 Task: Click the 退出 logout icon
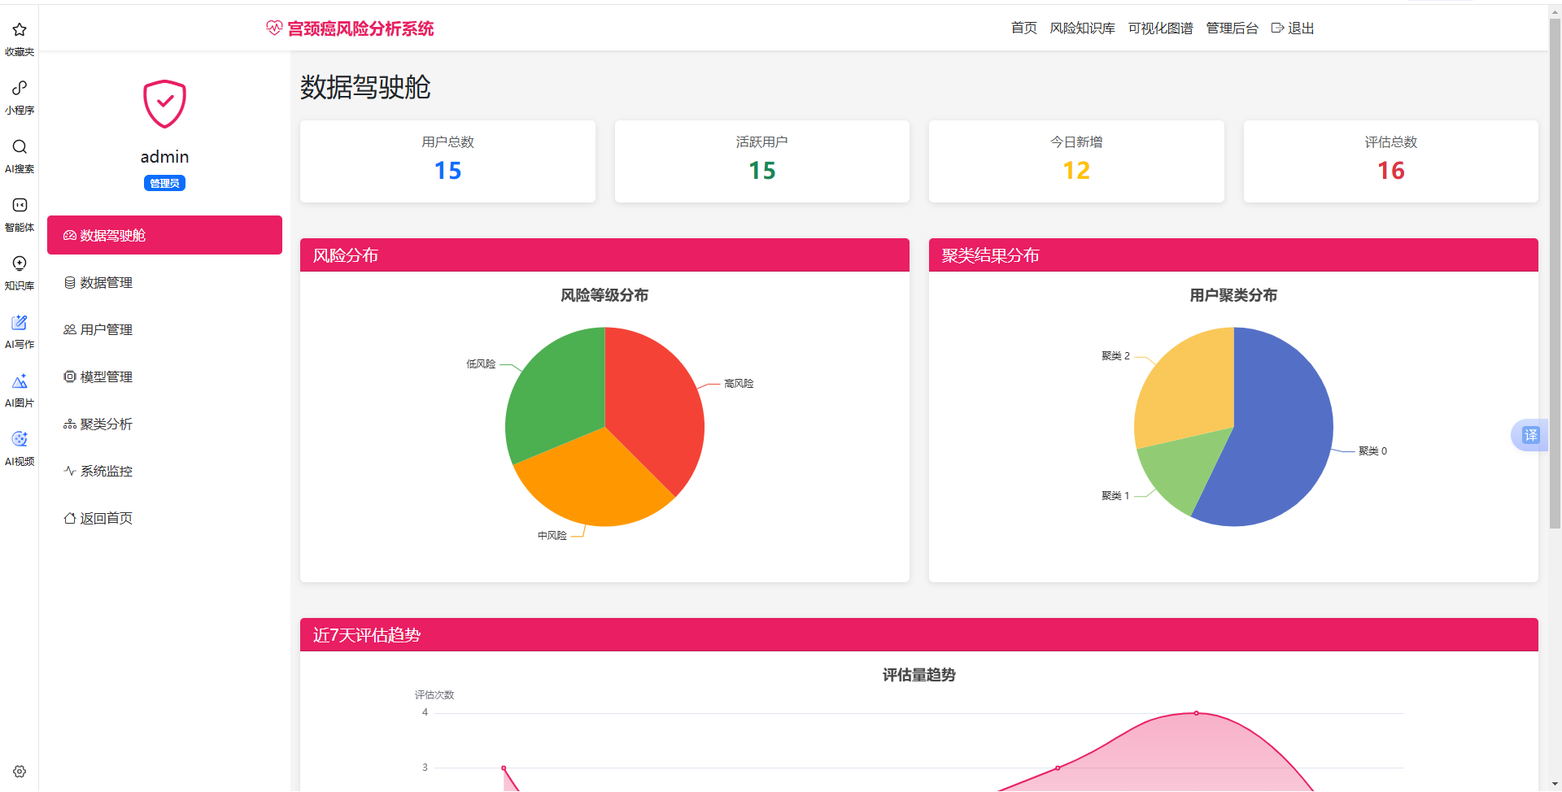tap(1277, 28)
